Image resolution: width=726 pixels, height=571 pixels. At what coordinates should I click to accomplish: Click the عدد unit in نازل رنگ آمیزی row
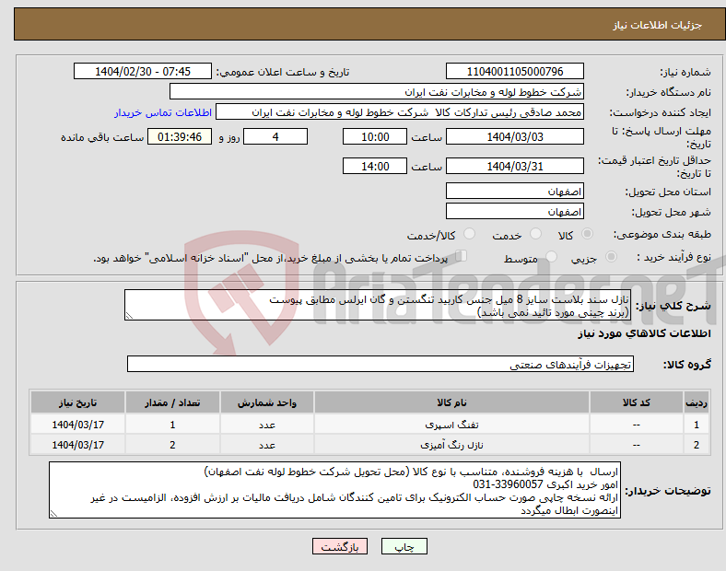coord(267,445)
